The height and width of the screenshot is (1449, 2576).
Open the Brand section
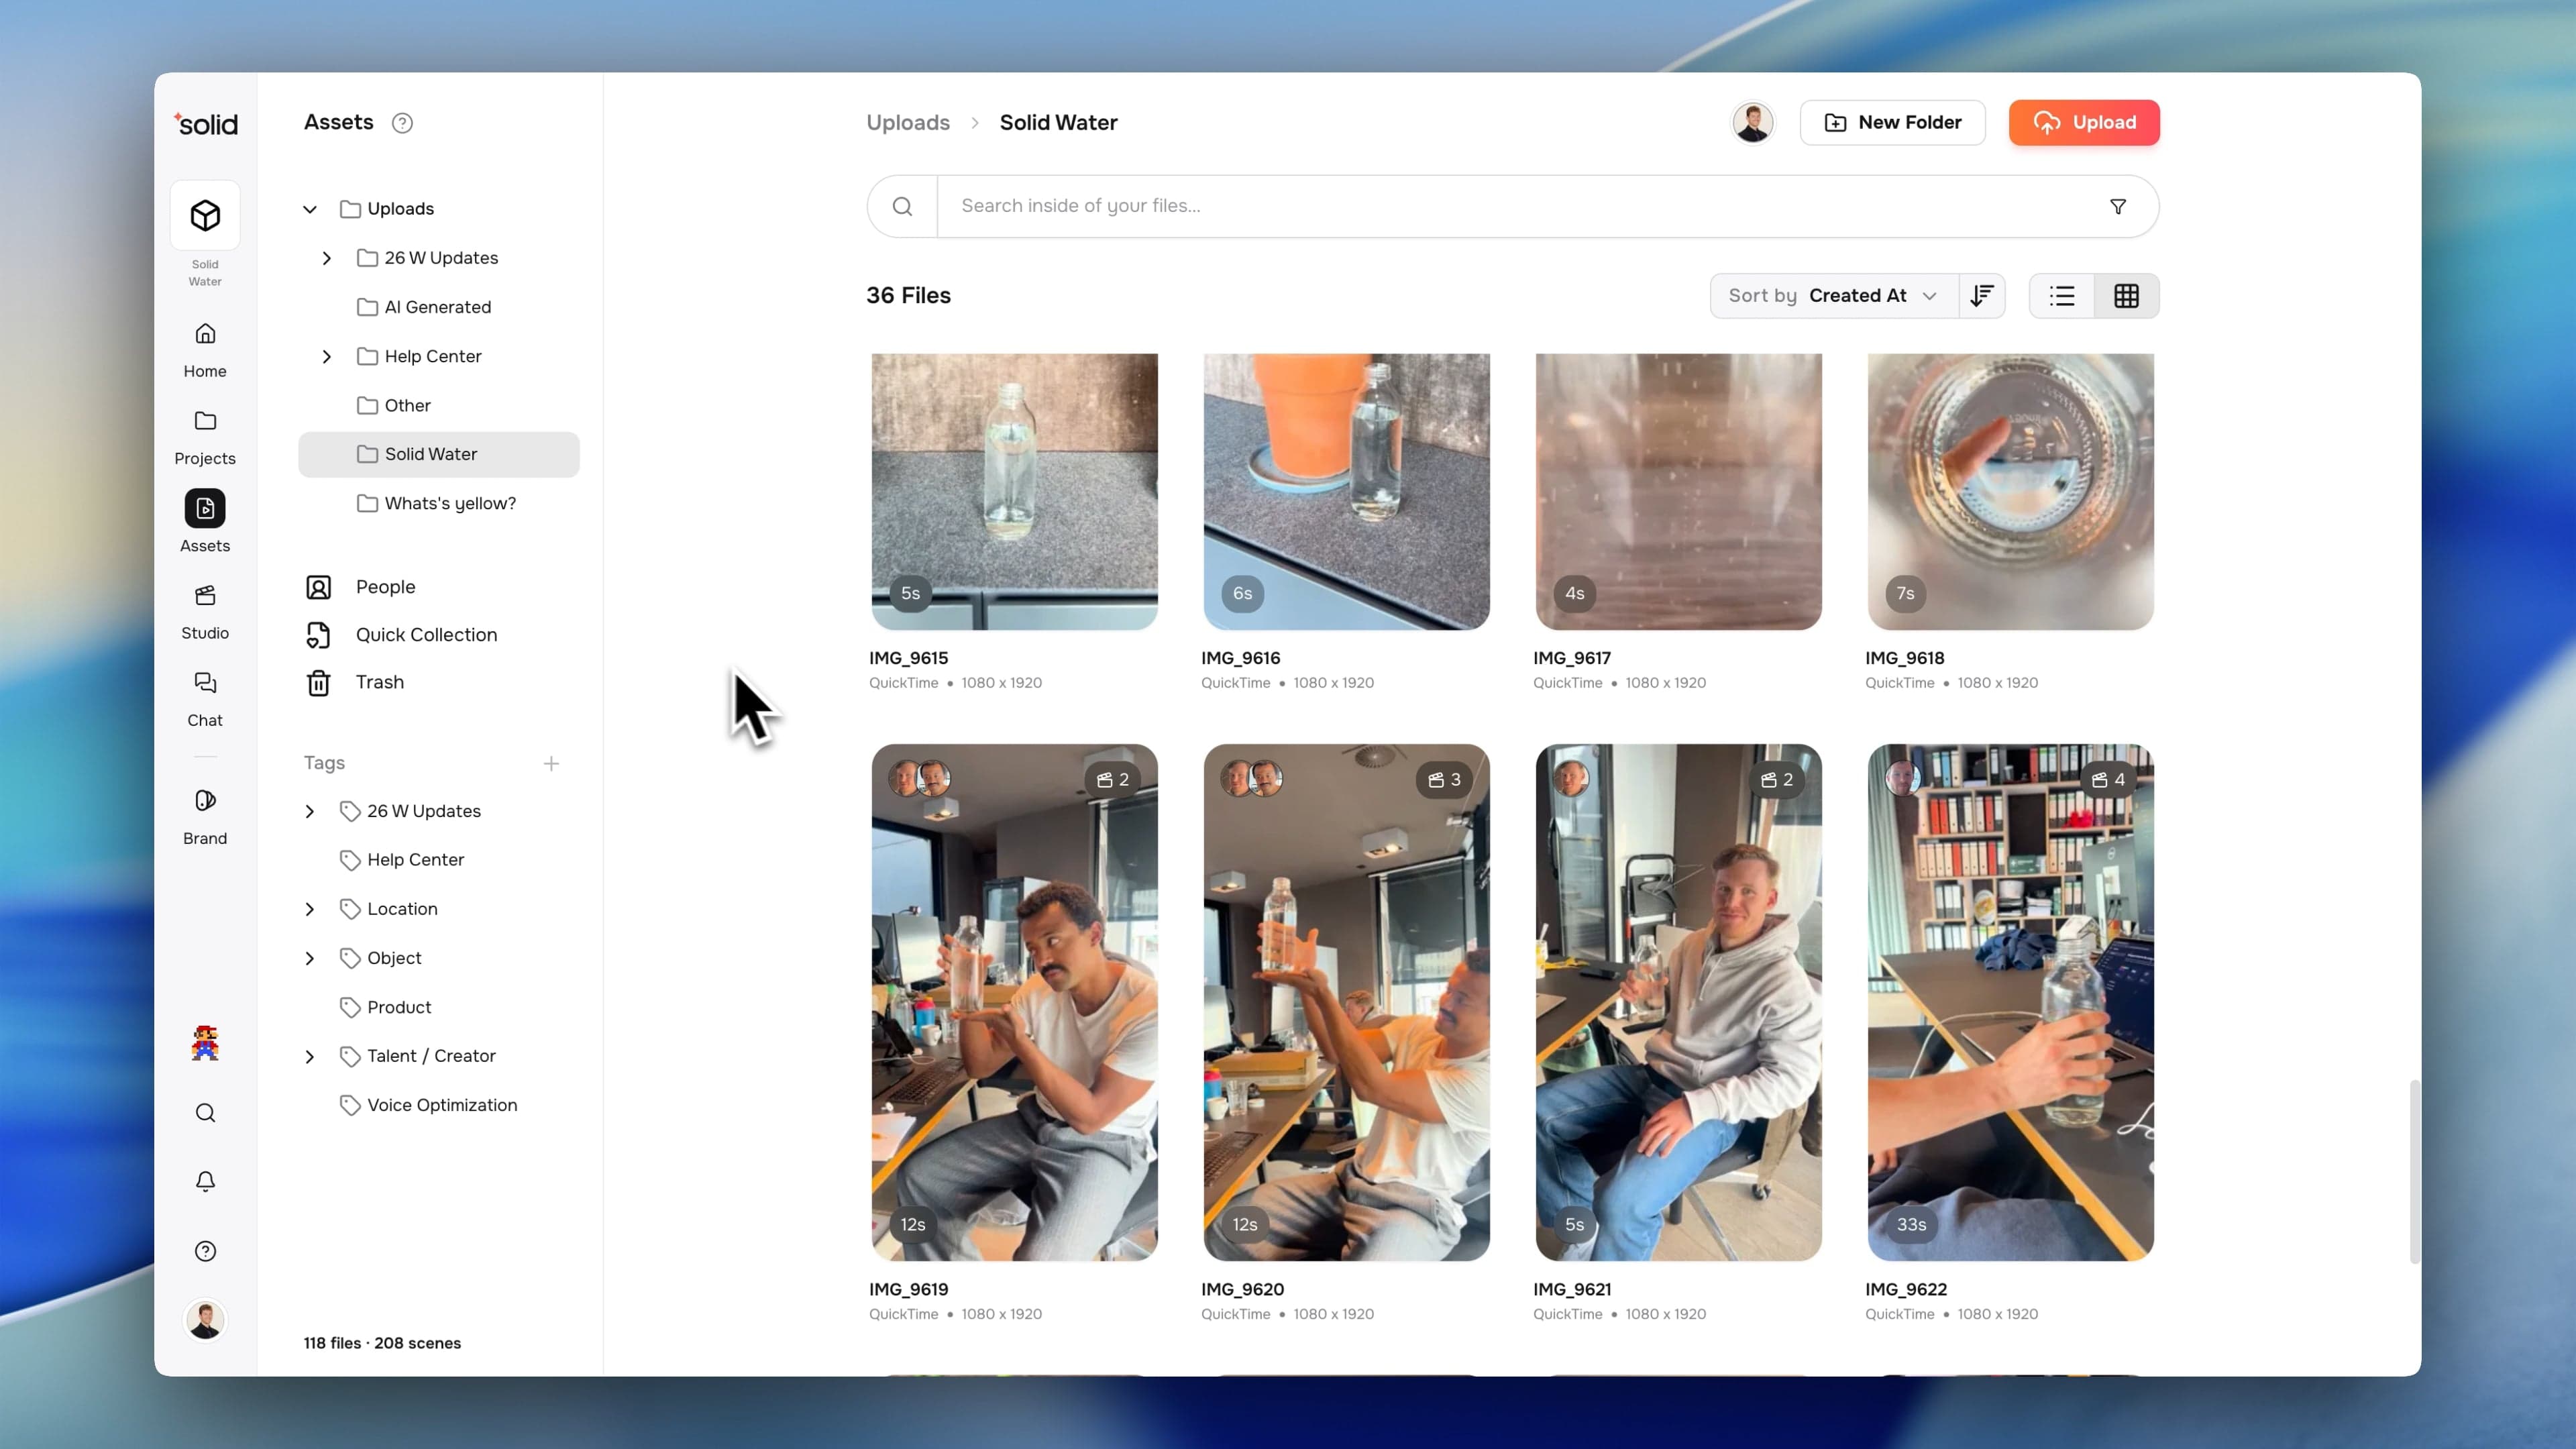click(205, 816)
